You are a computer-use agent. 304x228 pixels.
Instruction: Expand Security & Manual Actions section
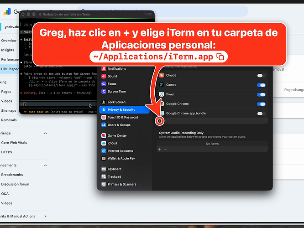[45, 216]
